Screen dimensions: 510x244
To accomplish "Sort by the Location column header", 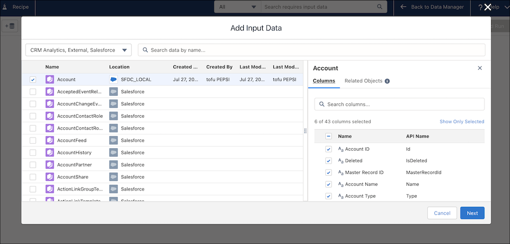I will (x=119, y=67).
